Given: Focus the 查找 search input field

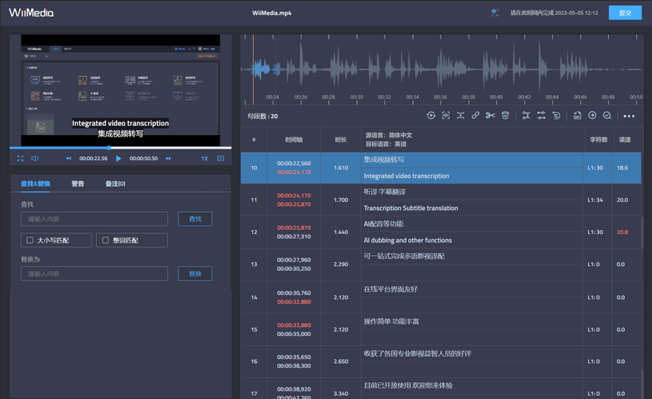Looking at the screenshot, I should pyautogui.click(x=94, y=219).
